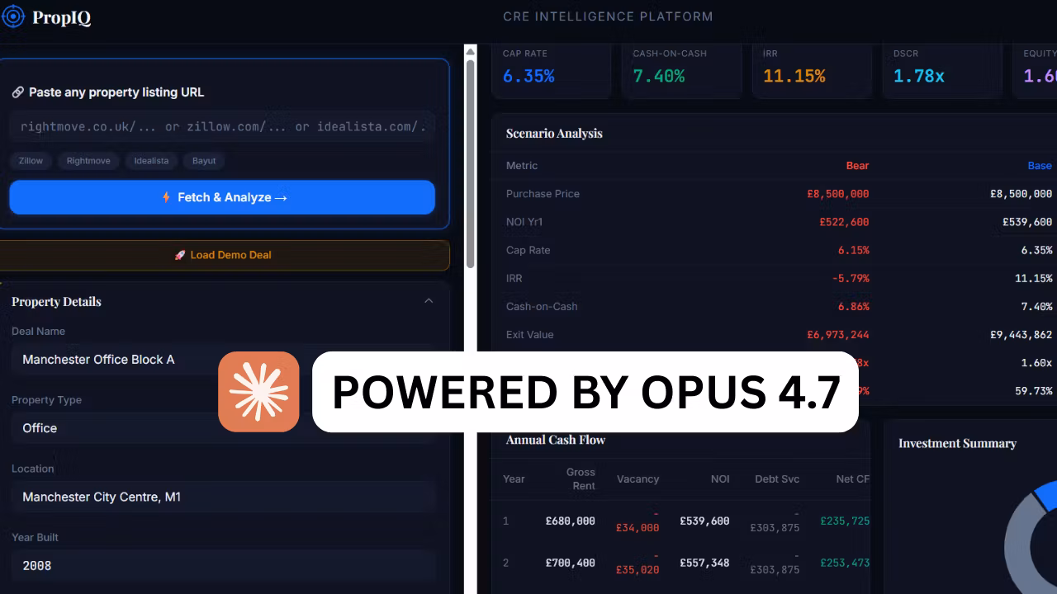Image resolution: width=1057 pixels, height=594 pixels.
Task: Click the link icon beside "Paste any property listing URL"
Action: click(x=17, y=92)
